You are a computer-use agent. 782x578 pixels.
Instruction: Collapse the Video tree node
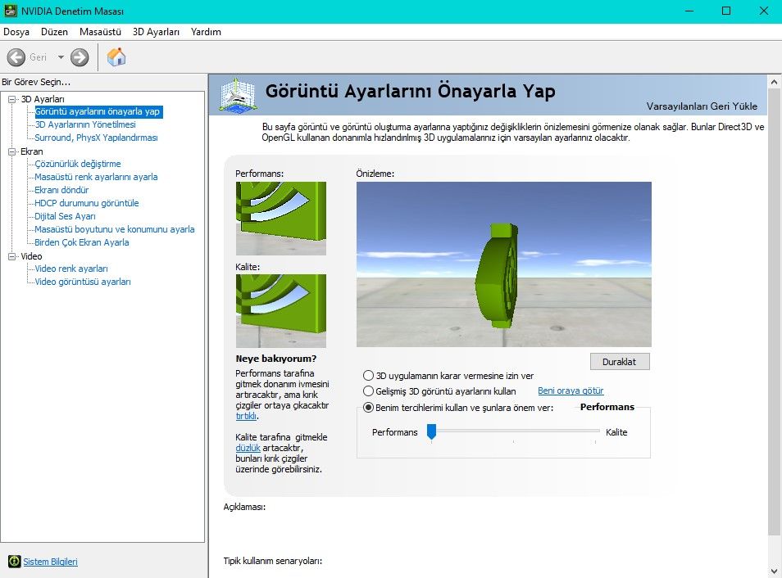tap(12, 256)
